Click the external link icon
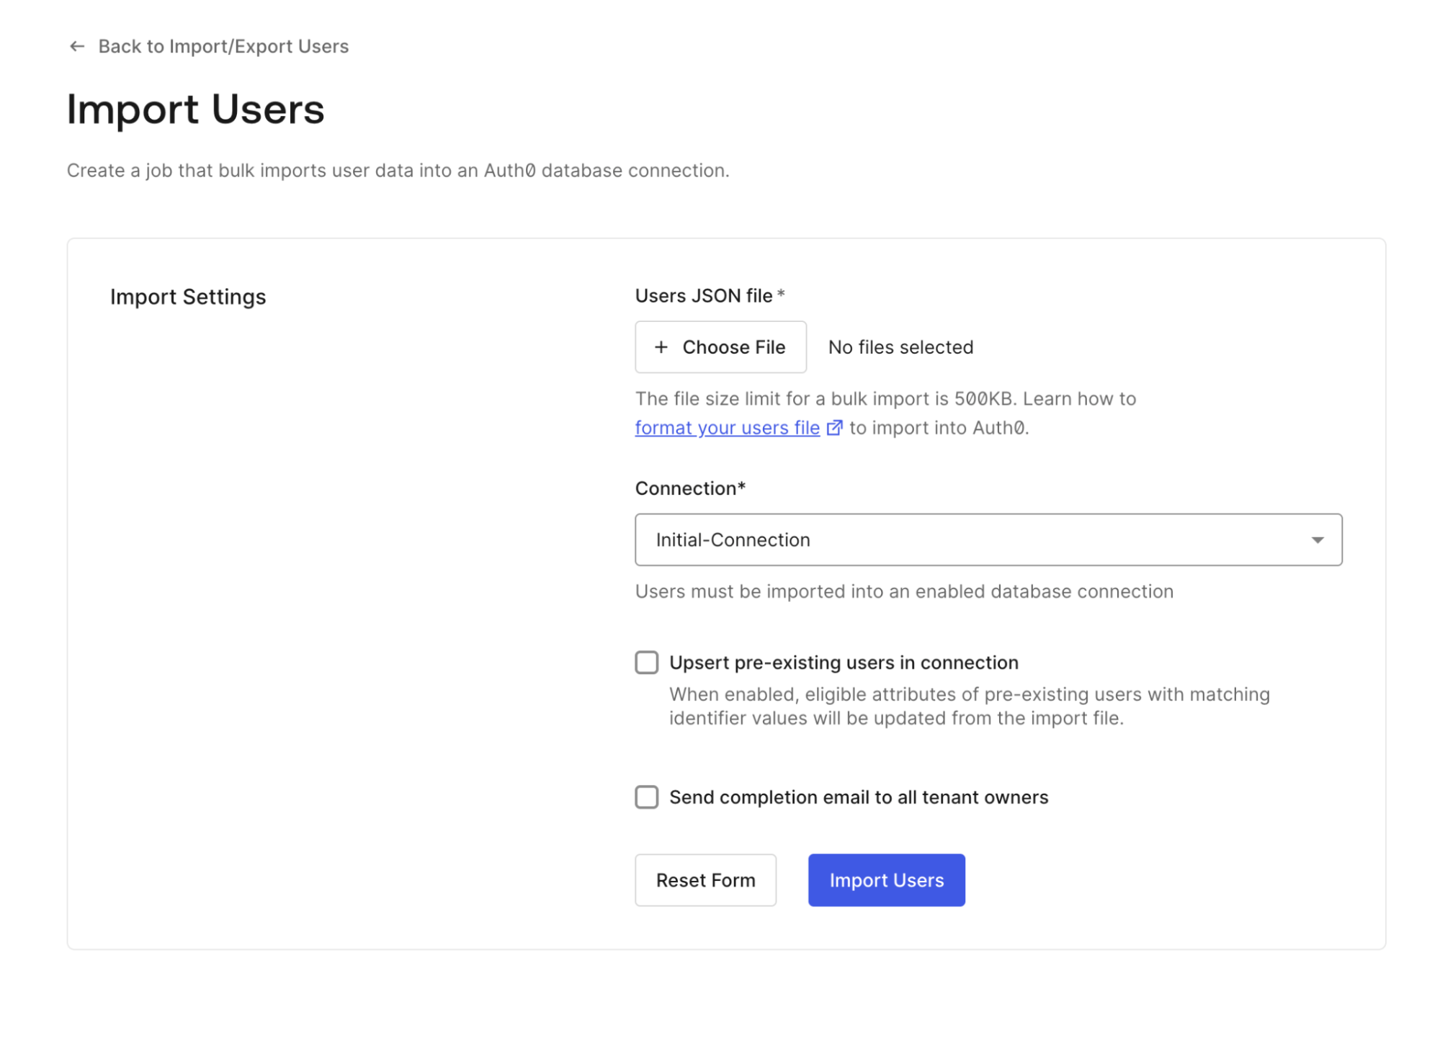Viewport: 1440px width, 1040px height. pyautogui.click(x=833, y=428)
